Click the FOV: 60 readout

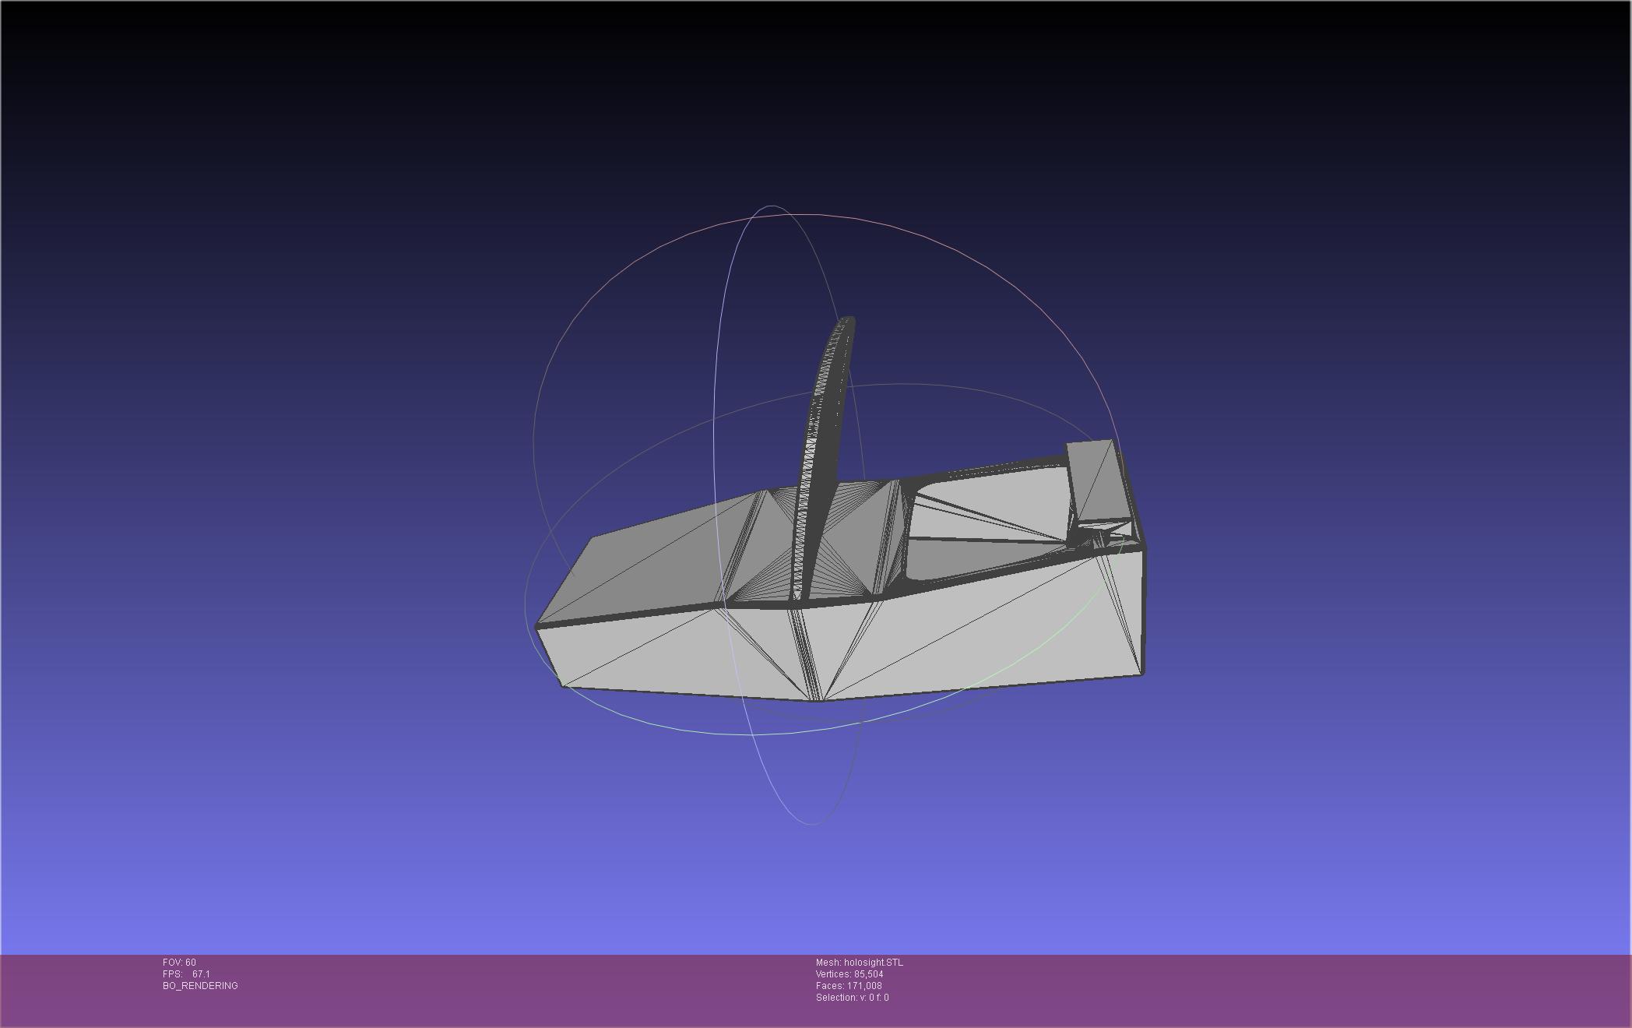point(179,963)
